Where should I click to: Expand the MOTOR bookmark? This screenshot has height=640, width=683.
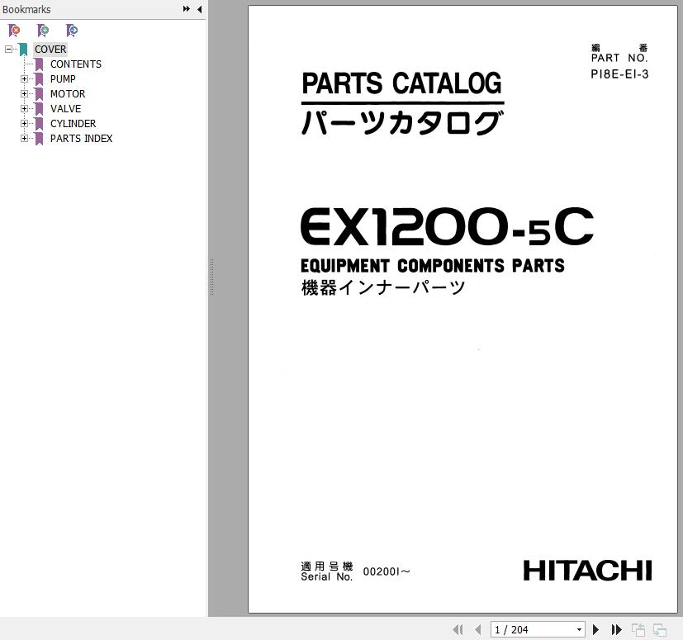pos(25,93)
